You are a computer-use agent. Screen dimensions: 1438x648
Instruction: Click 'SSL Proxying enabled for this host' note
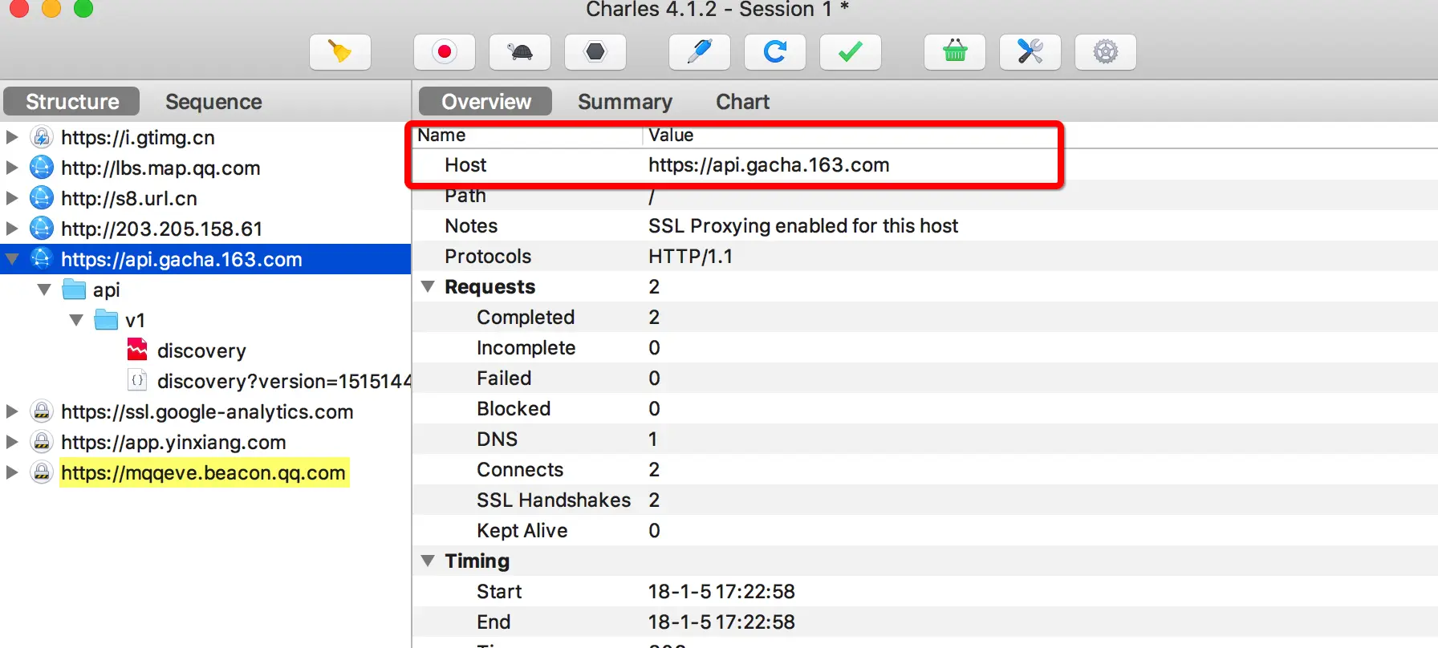803,226
